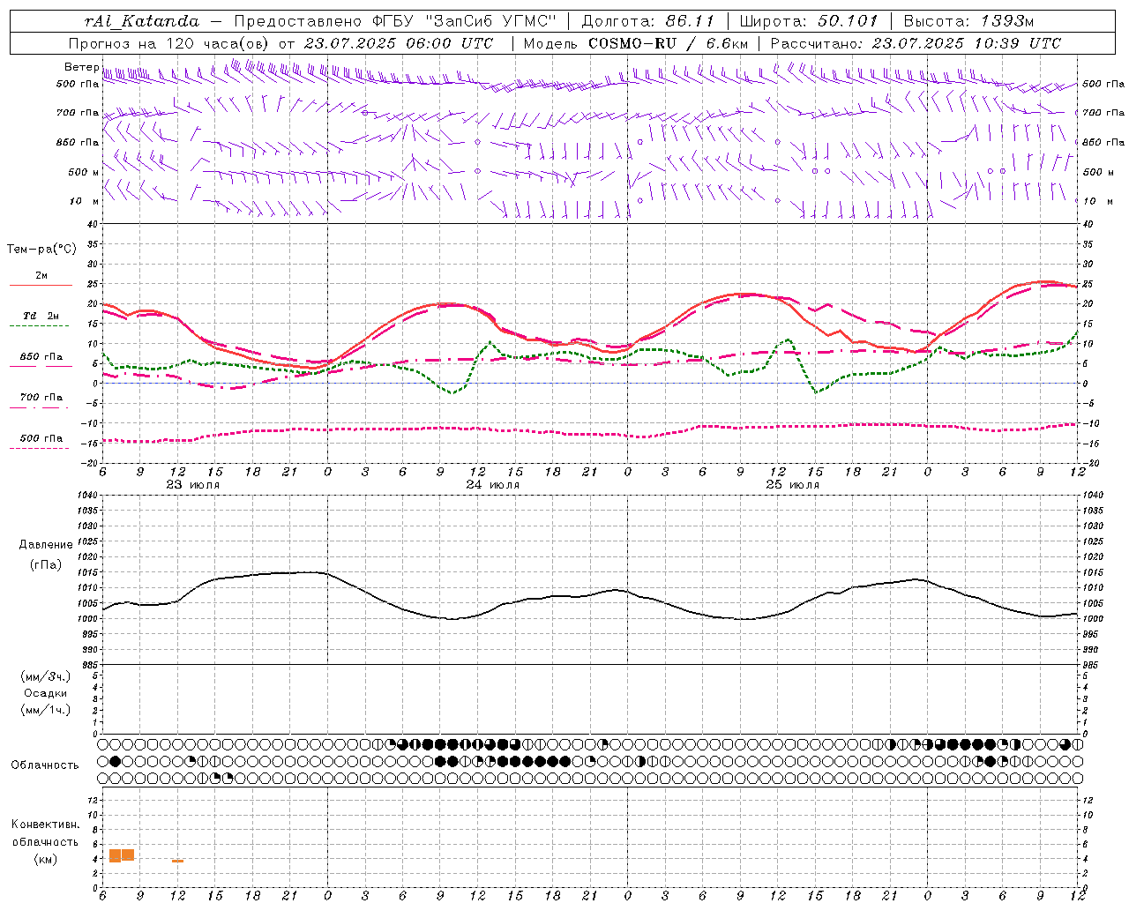Select the 700 гПа temperature legend entry
This screenshot has height=903, width=1129.
point(41,400)
